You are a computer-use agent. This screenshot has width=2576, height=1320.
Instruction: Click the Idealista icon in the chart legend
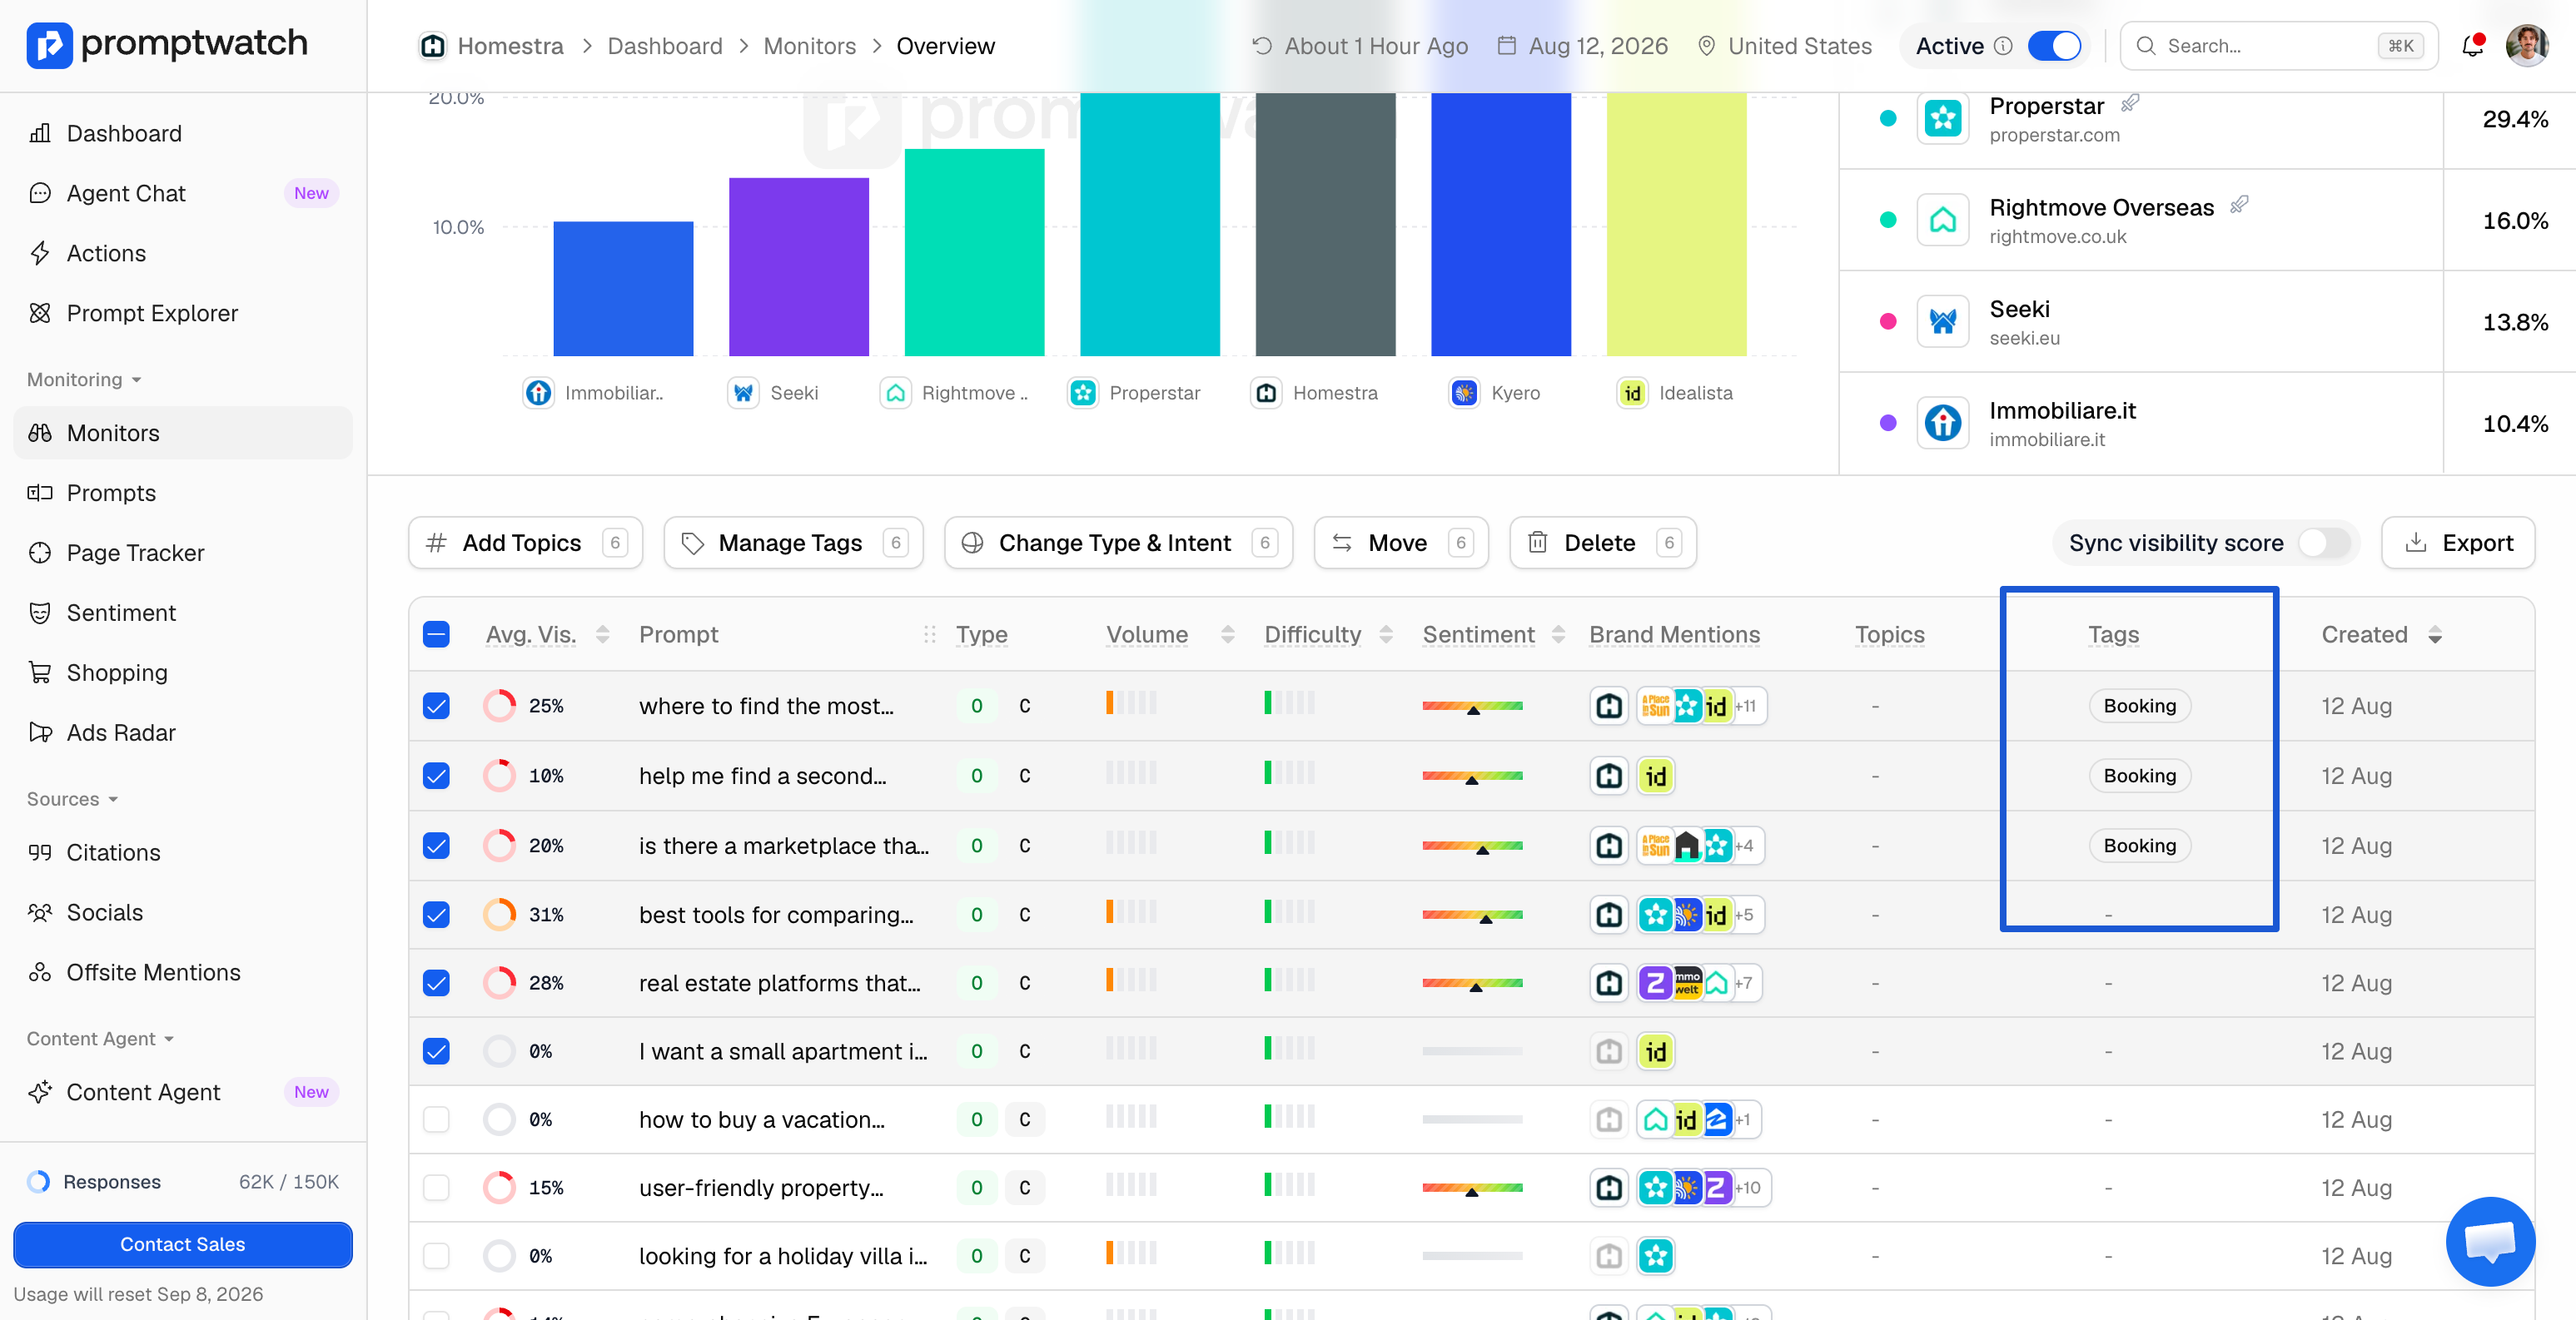pyautogui.click(x=1632, y=393)
